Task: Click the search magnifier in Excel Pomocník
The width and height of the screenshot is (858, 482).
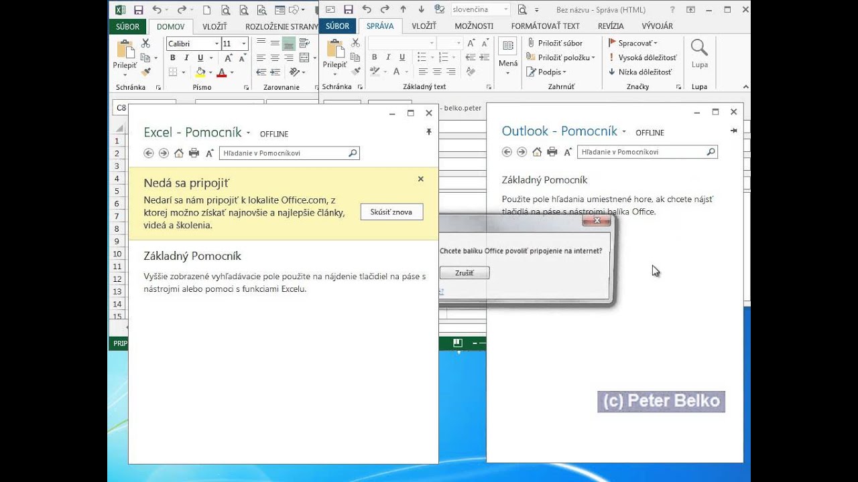Action: pos(353,153)
